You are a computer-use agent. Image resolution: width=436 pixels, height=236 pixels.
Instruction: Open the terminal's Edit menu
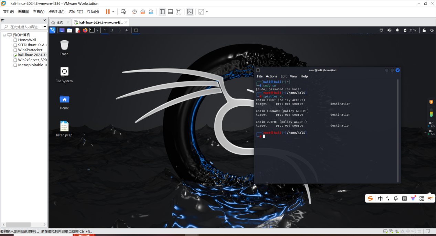point(284,76)
